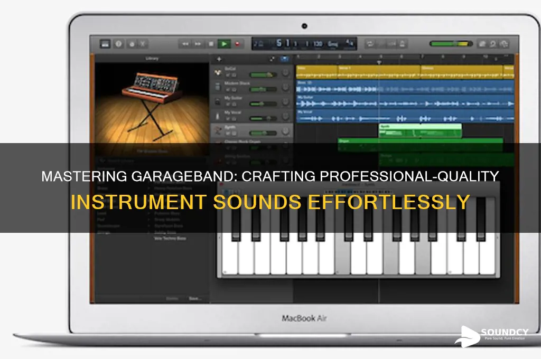Toggle the Tuner button

point(381,44)
